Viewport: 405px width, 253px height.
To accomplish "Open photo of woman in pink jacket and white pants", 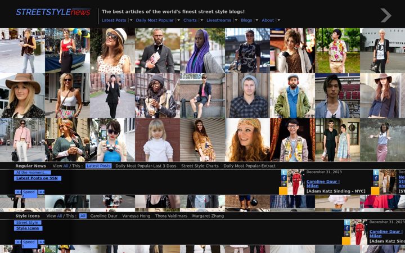I will pos(22,140).
